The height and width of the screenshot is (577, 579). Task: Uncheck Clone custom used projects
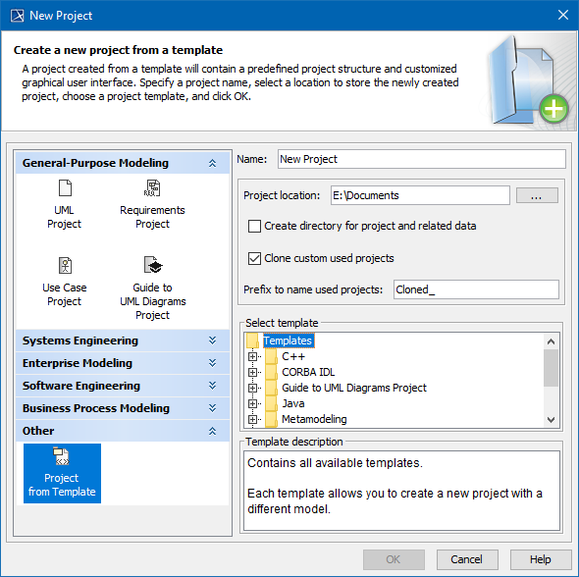point(254,258)
